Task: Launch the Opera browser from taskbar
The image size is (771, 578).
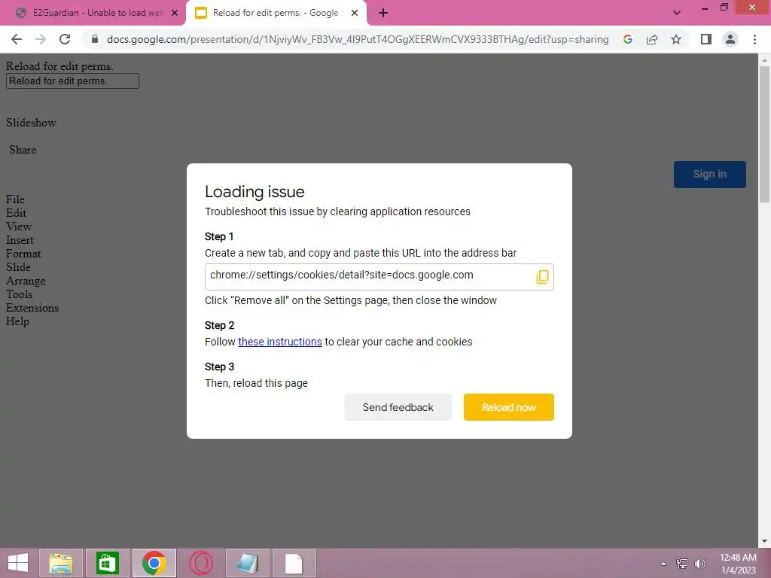Action: (x=200, y=563)
